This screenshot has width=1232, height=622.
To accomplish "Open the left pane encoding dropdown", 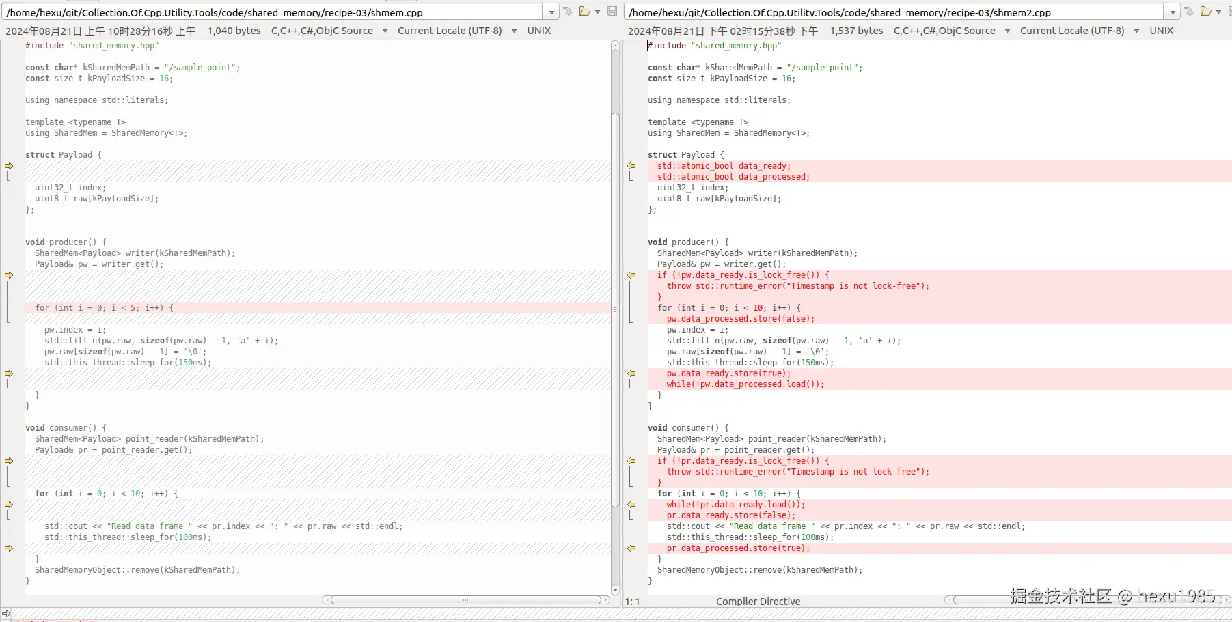I will [514, 31].
